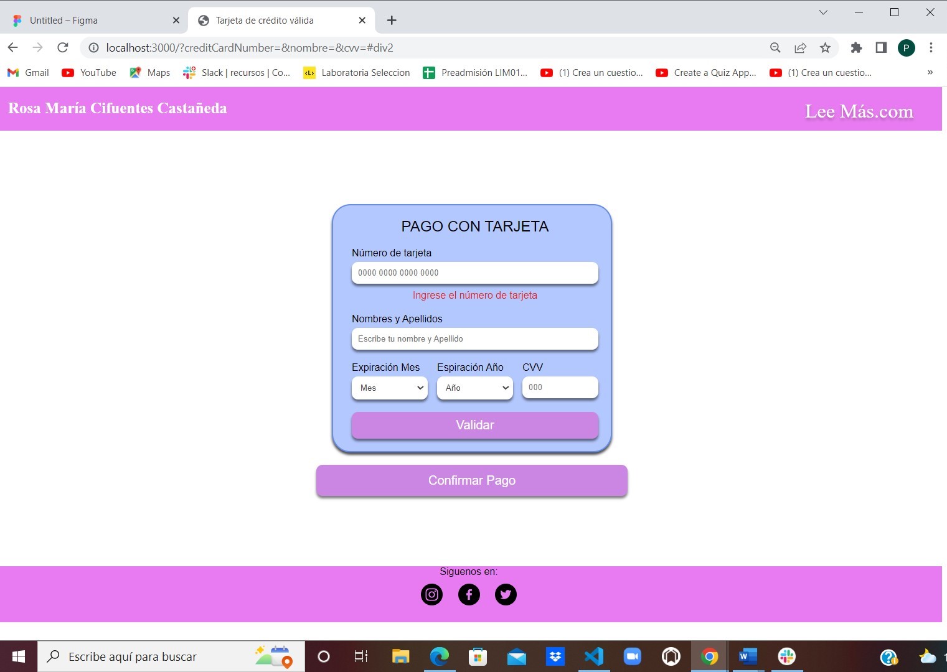The image size is (947, 672).
Task: Open a new browser tab
Action: 392,21
